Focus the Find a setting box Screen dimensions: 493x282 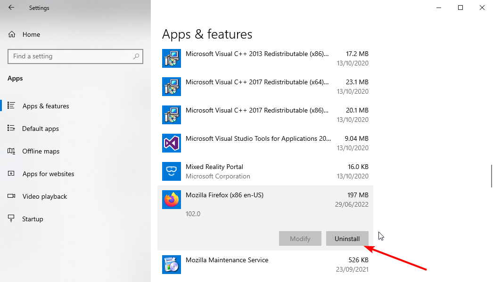coord(75,56)
